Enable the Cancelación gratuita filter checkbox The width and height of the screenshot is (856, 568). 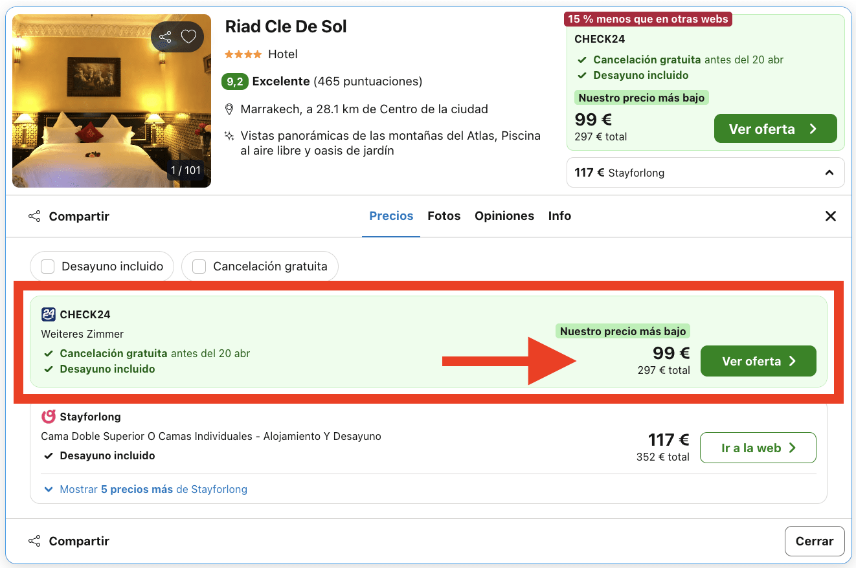coord(199,267)
